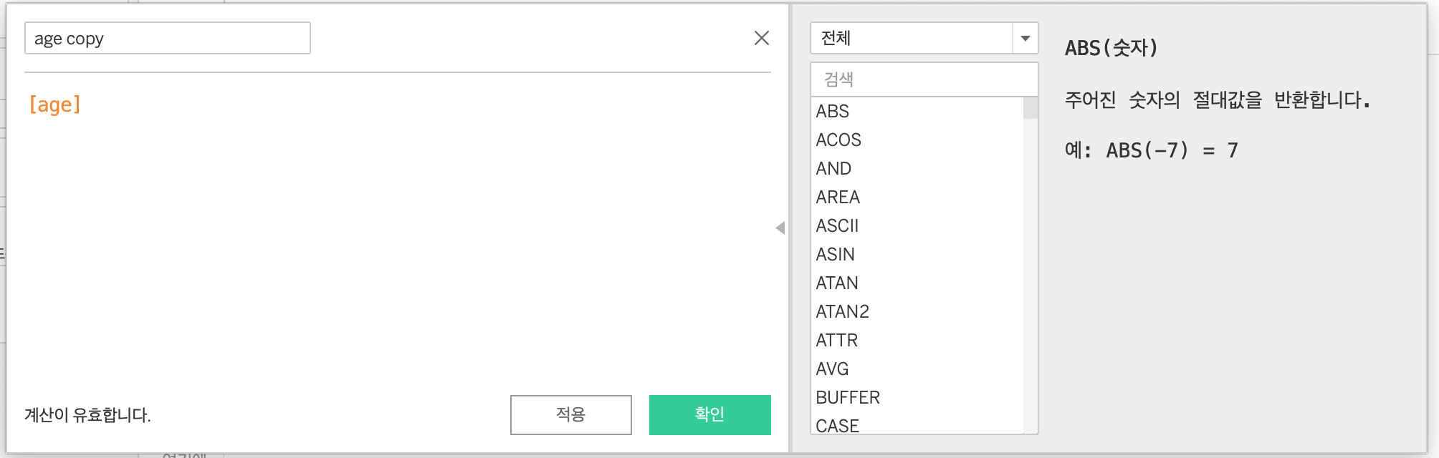Collapse the function reference panel arrow
This screenshot has width=1439, height=458.
780,228
